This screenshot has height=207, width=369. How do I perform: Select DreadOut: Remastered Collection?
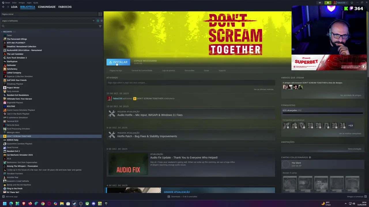pyautogui.click(x=21, y=47)
